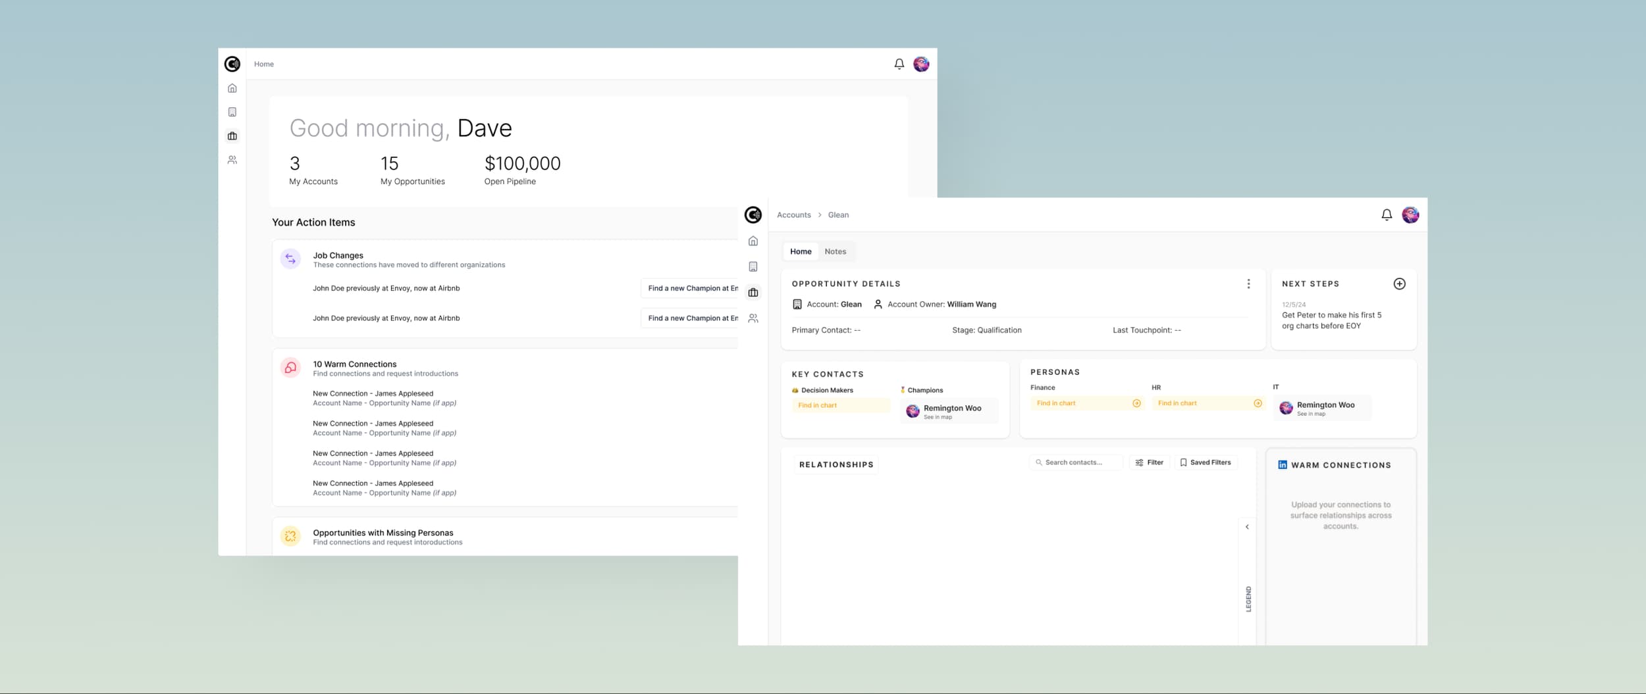Screen dimensions: 1646x694
Task: Click Remington Woo avatar under IT persona
Action: click(x=1285, y=408)
